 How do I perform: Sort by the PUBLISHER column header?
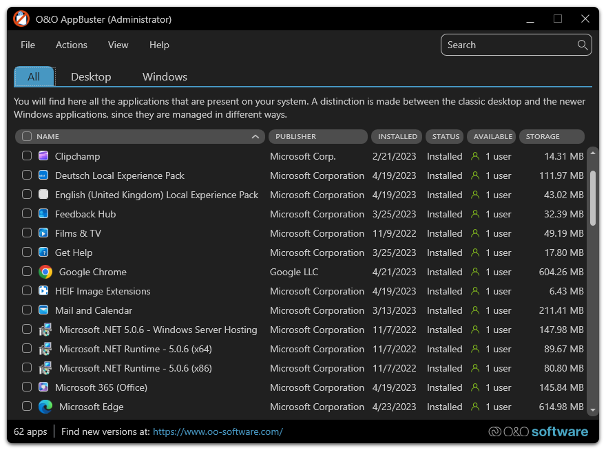coord(317,136)
